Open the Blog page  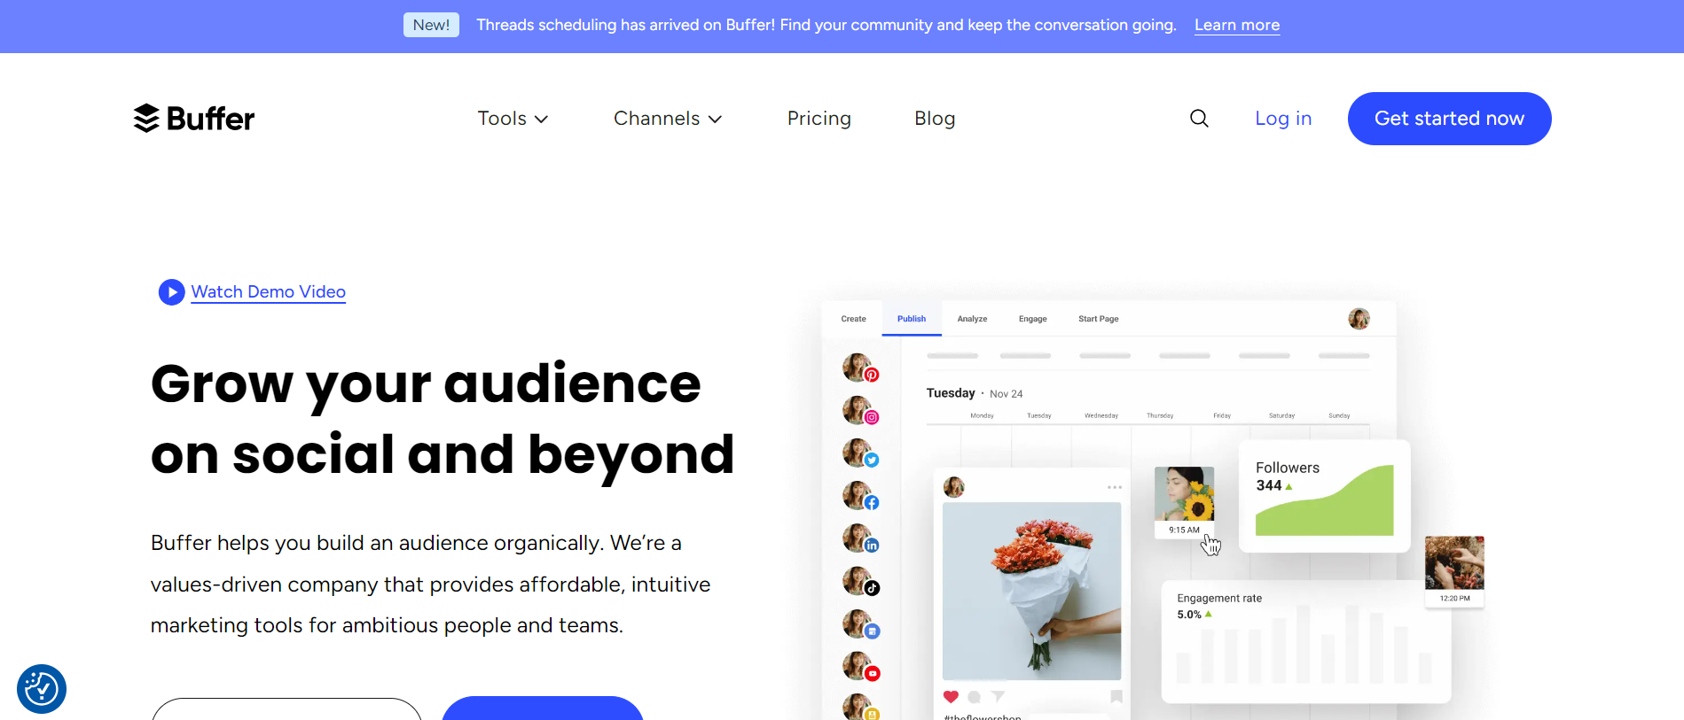[935, 119]
